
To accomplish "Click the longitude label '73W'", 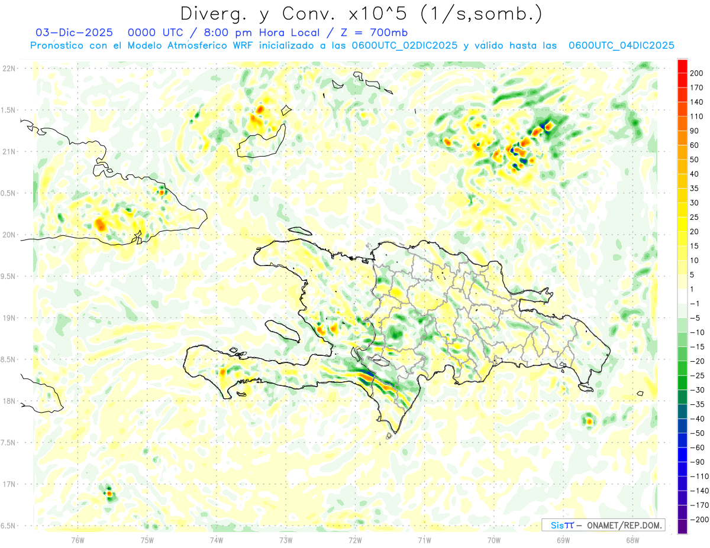I will point(286,540).
